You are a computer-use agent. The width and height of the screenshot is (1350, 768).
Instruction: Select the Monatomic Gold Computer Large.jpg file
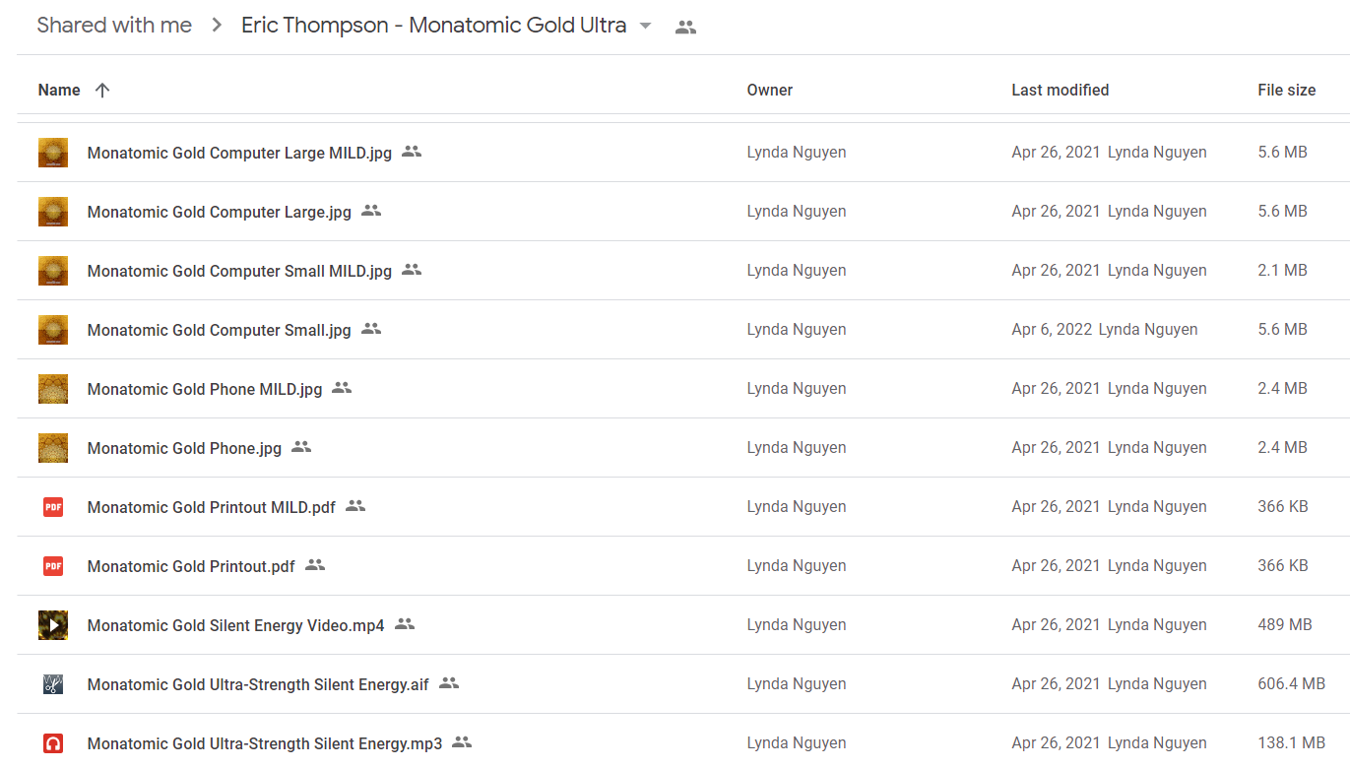click(683, 212)
